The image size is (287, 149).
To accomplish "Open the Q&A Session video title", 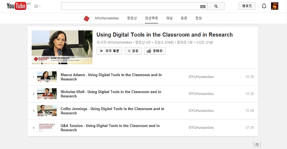I will click(110, 128).
